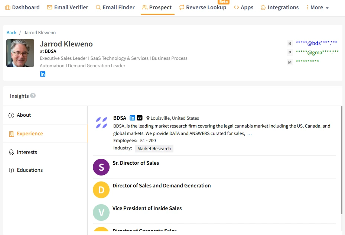This screenshot has width=345, height=235.
Task: Expand the More dropdown menu
Action: click(318, 7)
